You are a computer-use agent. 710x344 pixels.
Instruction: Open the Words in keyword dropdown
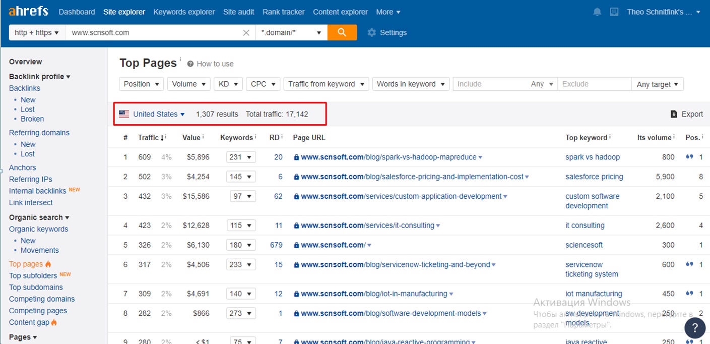click(x=411, y=84)
